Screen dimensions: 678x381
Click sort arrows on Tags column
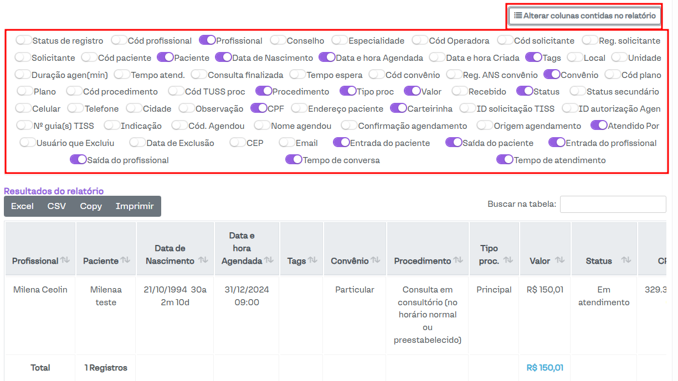pos(312,260)
